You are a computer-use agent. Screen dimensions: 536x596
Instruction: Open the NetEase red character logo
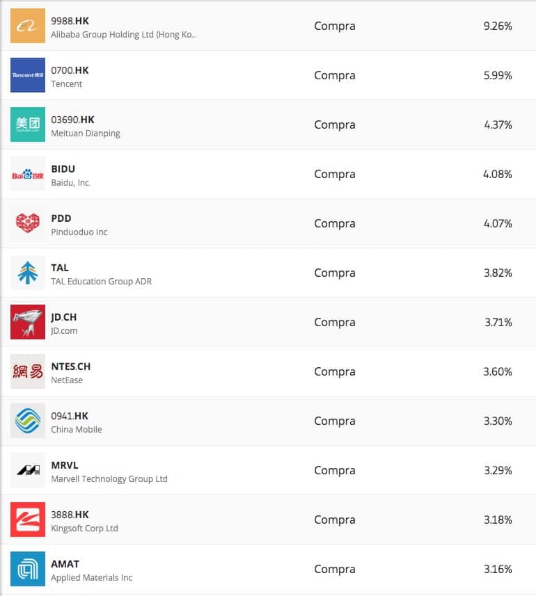pyautogui.click(x=28, y=371)
